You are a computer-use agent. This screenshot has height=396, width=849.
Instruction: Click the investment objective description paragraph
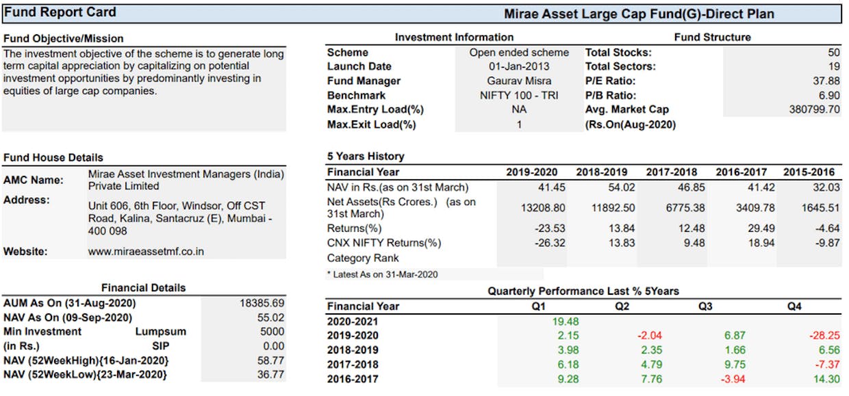143,72
